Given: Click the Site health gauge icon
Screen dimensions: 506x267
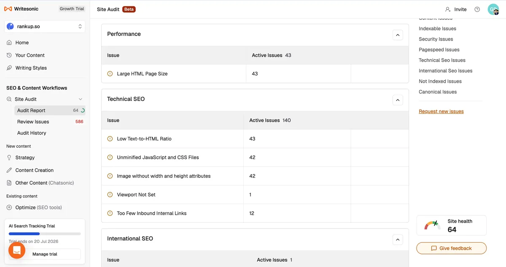Looking at the screenshot, I should point(432,225).
